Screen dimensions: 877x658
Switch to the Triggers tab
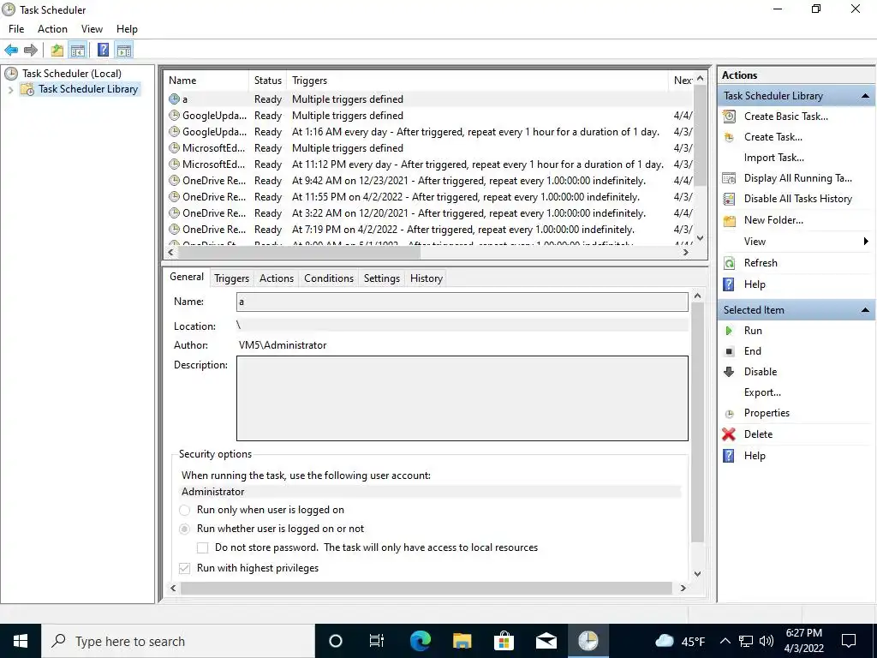(x=231, y=278)
